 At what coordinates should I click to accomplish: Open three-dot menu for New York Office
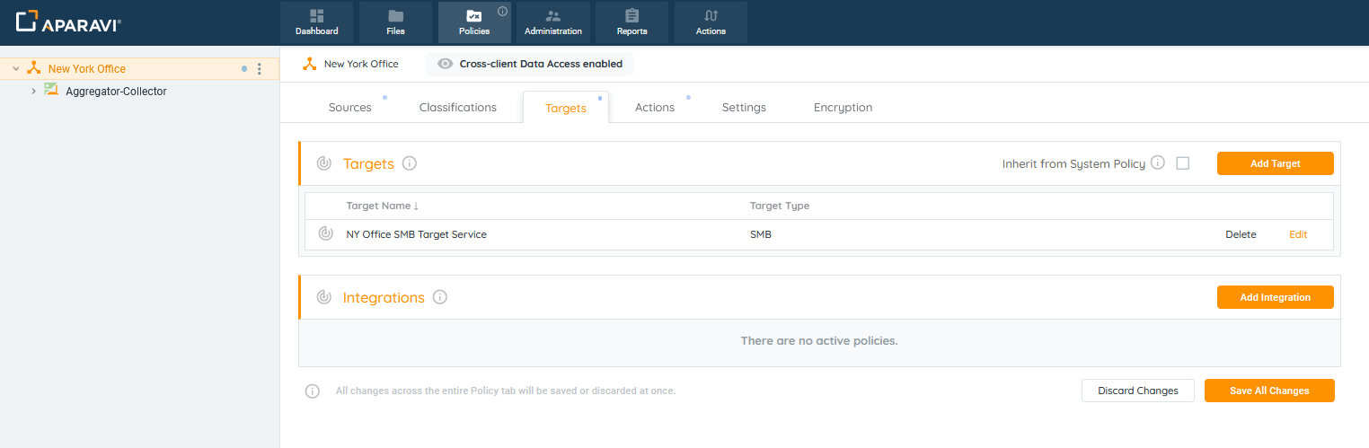[x=260, y=69]
